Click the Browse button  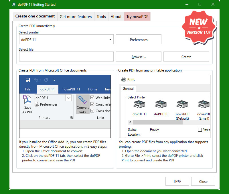point(139,56)
